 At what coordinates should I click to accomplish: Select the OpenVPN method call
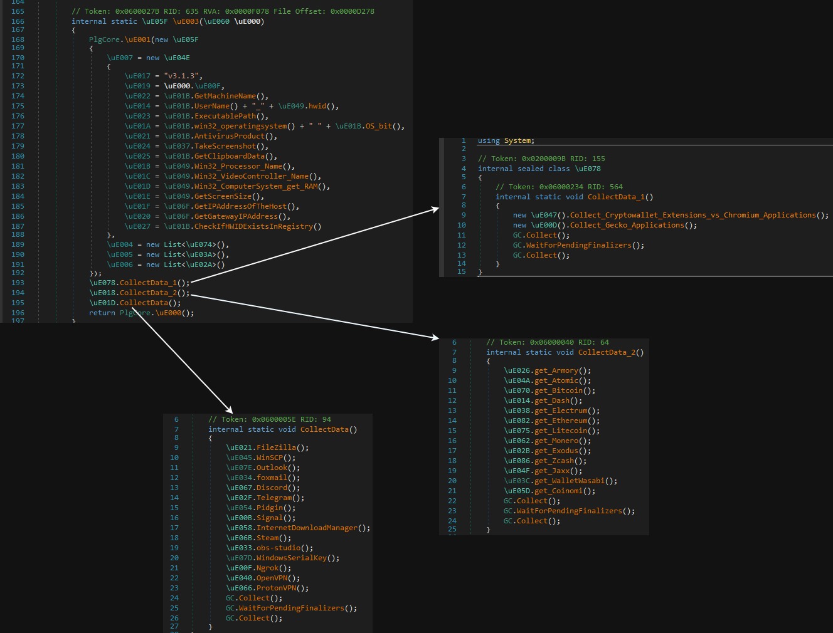point(272,578)
